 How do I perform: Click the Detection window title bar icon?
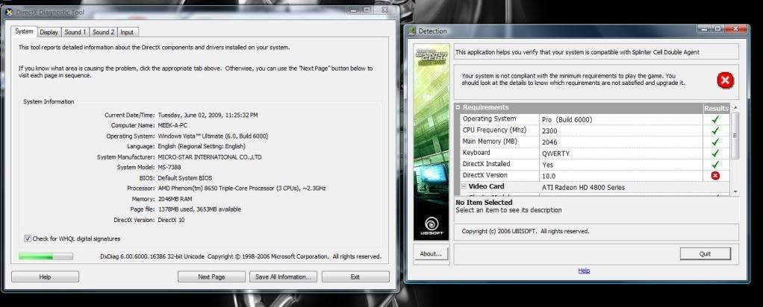click(x=411, y=31)
